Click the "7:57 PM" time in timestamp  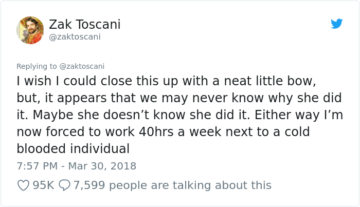[37, 166]
